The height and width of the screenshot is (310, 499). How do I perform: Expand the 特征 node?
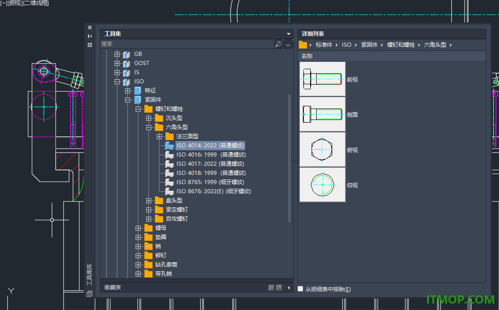[x=128, y=91]
